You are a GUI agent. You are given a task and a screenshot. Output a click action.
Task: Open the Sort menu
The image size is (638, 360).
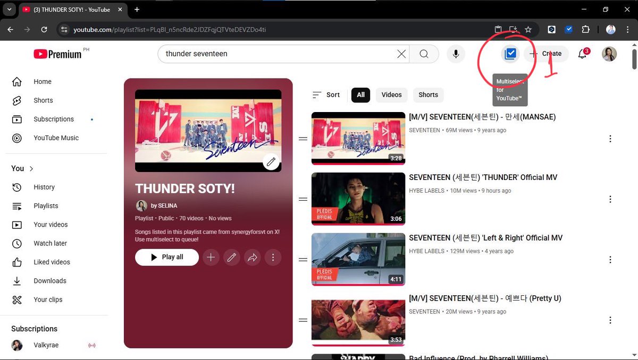(326, 95)
